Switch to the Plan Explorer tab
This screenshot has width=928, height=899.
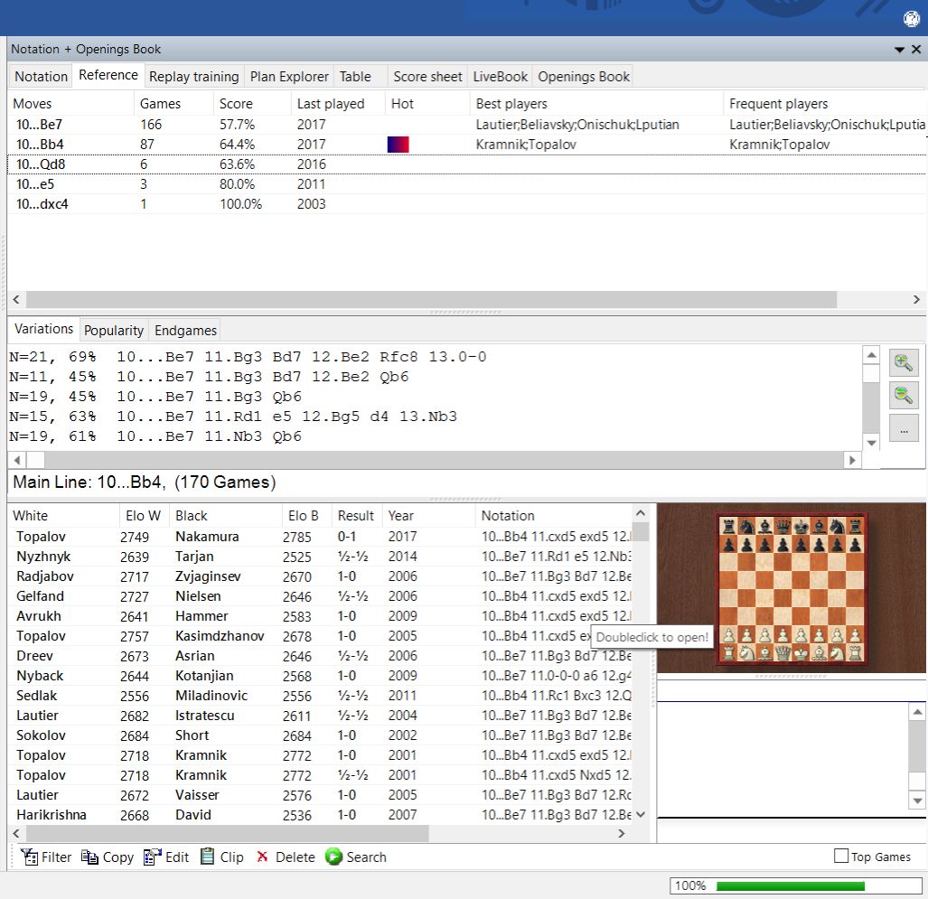point(289,77)
